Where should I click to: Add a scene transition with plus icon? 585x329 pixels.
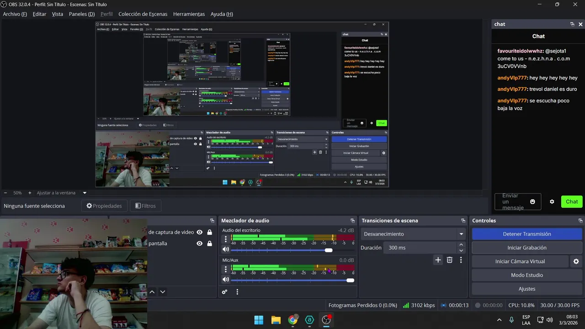[438, 260]
